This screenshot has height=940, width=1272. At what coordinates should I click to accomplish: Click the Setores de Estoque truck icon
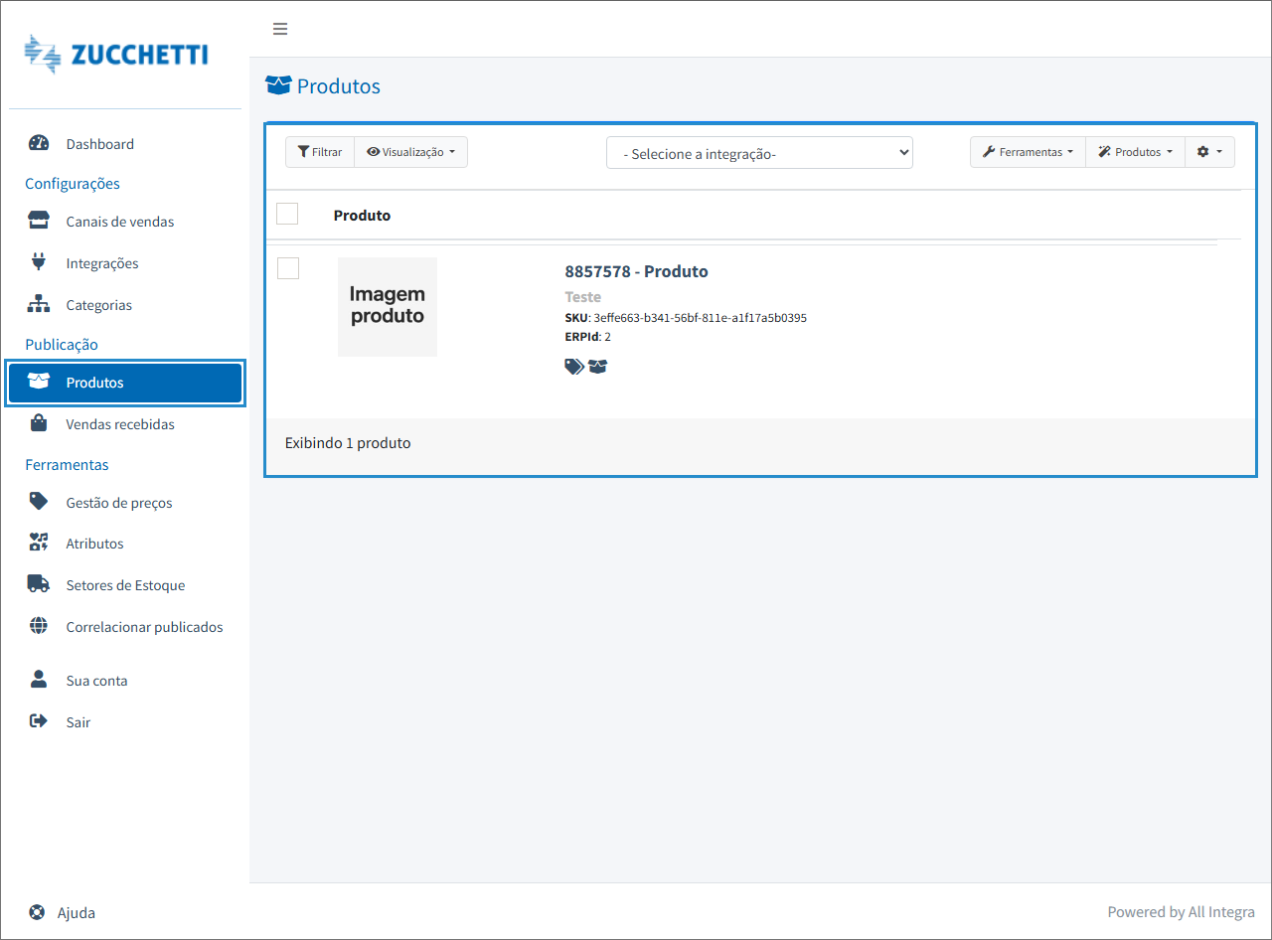coord(39,584)
